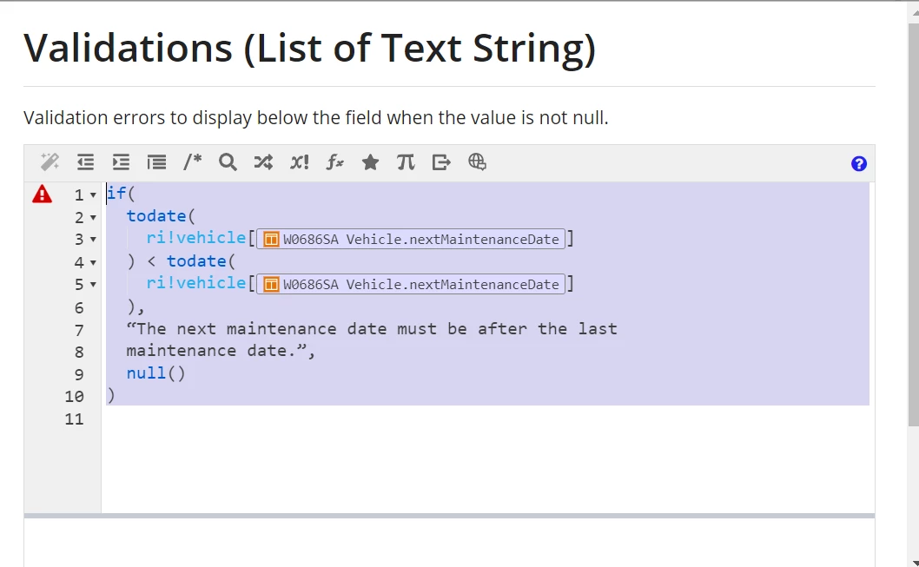This screenshot has width=919, height=567.
Task: Collapse code fold at line 4
Action: click(x=93, y=263)
